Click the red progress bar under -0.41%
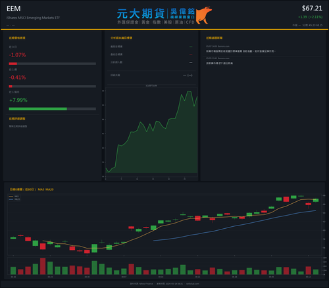 11,86
